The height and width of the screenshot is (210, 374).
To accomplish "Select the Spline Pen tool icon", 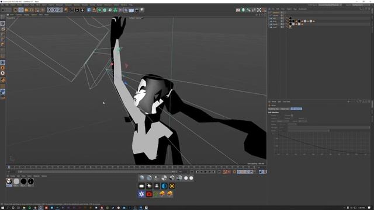I will point(94,10).
